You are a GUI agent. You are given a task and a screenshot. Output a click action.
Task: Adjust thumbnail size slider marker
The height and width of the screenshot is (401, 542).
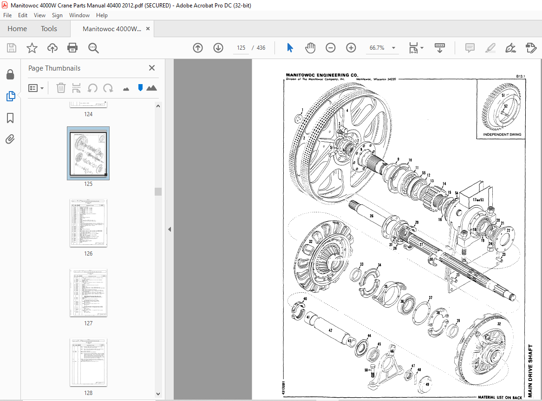click(x=140, y=88)
